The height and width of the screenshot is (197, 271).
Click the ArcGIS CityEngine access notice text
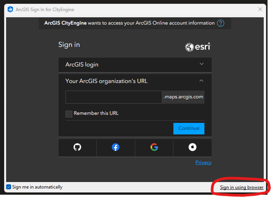coord(129,23)
